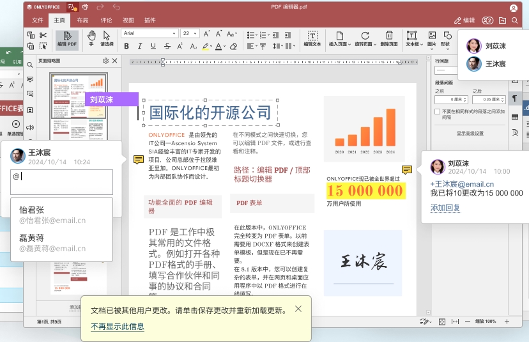This screenshot has width=529, height=342.
Task: Click the 显示高级设置 link
Action: click(x=470, y=134)
